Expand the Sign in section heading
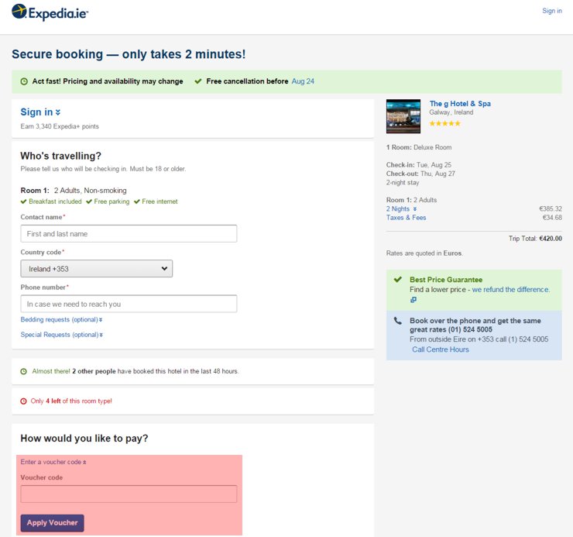The height and width of the screenshot is (537, 573). [x=40, y=112]
